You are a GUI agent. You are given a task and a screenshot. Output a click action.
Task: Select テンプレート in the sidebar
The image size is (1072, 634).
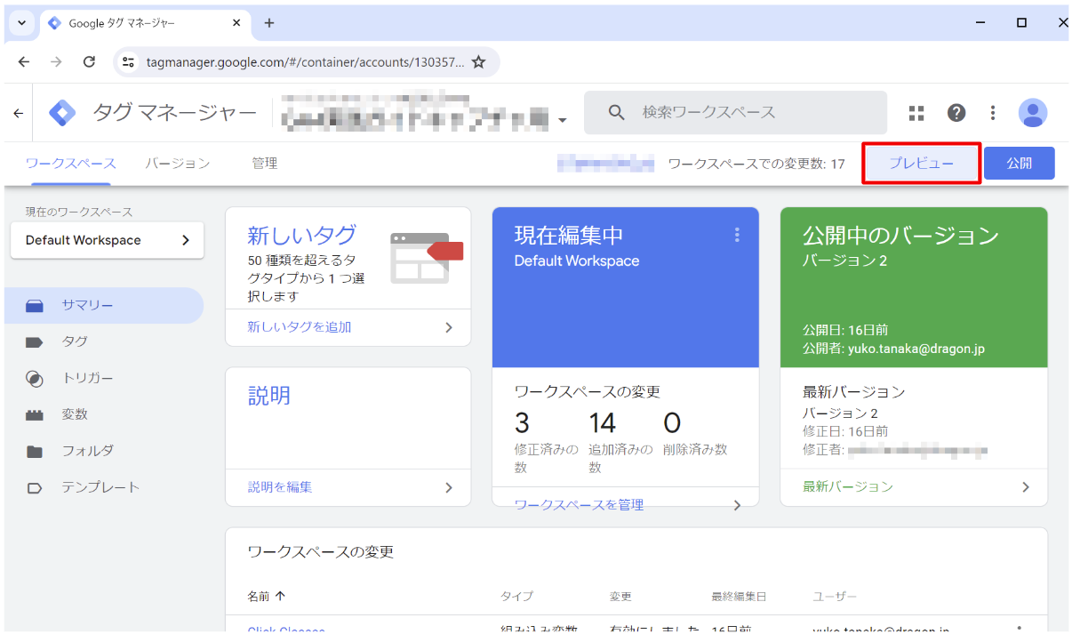(104, 488)
